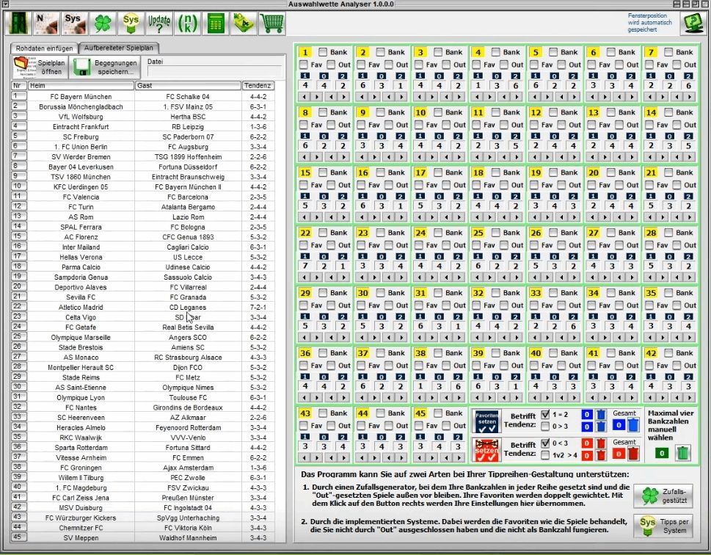Click the 'Tipps per System' button

[x=664, y=526]
